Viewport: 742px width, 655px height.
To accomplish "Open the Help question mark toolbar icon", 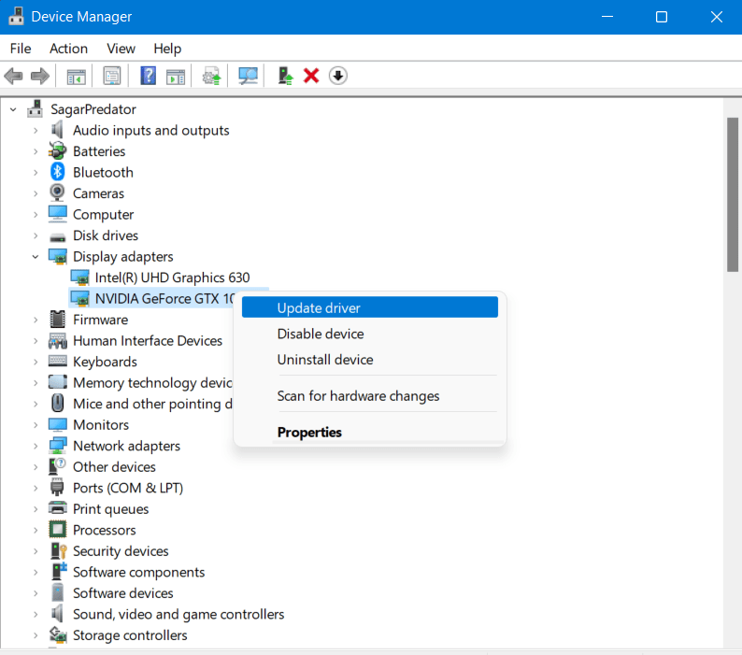I will coord(148,76).
